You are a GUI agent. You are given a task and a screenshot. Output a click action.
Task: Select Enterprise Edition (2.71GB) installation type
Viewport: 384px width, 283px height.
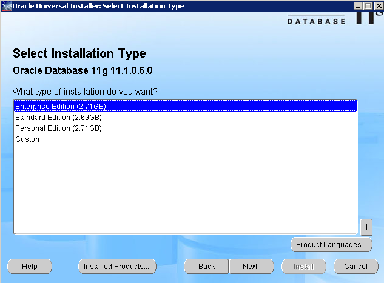point(185,106)
